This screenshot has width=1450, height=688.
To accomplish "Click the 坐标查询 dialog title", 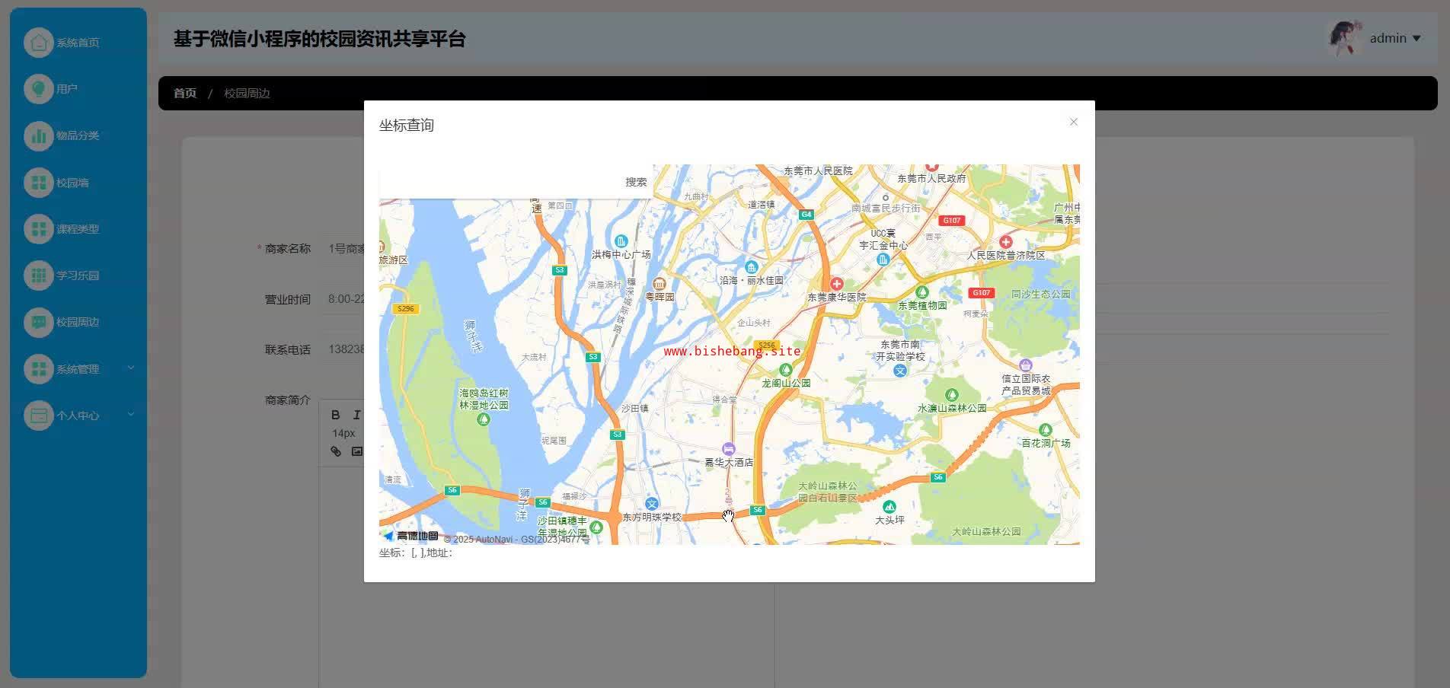I will point(407,126).
